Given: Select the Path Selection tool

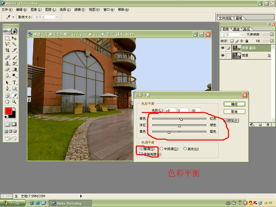Looking at the screenshot, I should coord(7,82).
